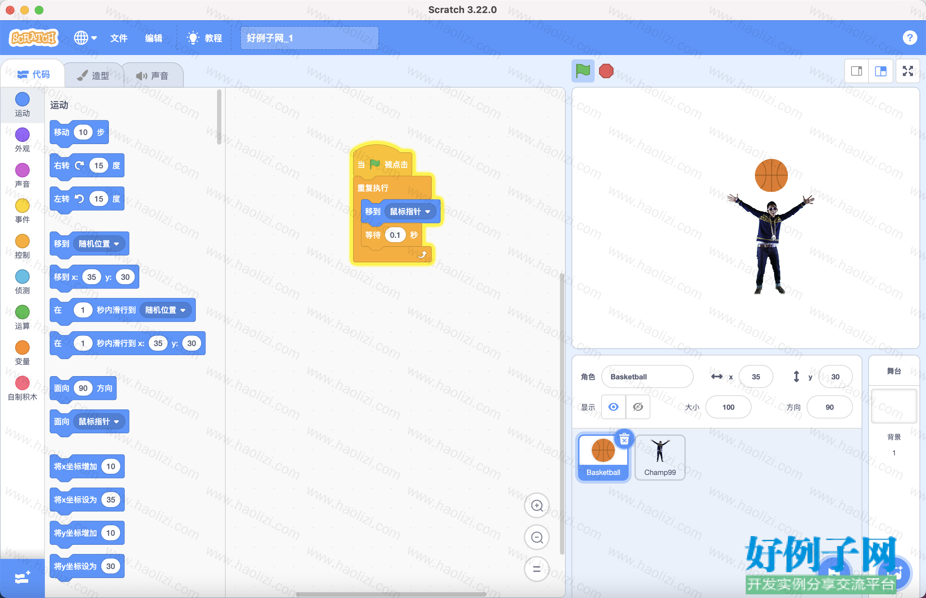Edit the sprite 大小 size 100
Viewport: 926px width, 598px height.
[x=728, y=407]
